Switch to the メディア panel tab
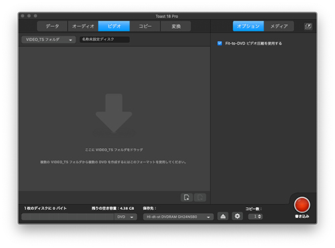The width and height of the screenshot is (335, 248). pyautogui.click(x=279, y=26)
